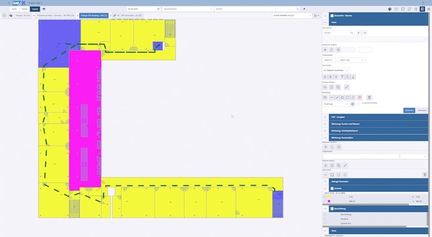Switch to the Details tab

pyautogui.click(x=25, y=9)
